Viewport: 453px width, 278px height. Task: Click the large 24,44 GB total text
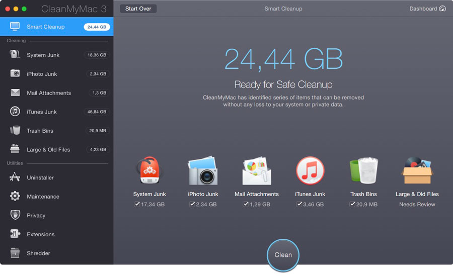283,59
